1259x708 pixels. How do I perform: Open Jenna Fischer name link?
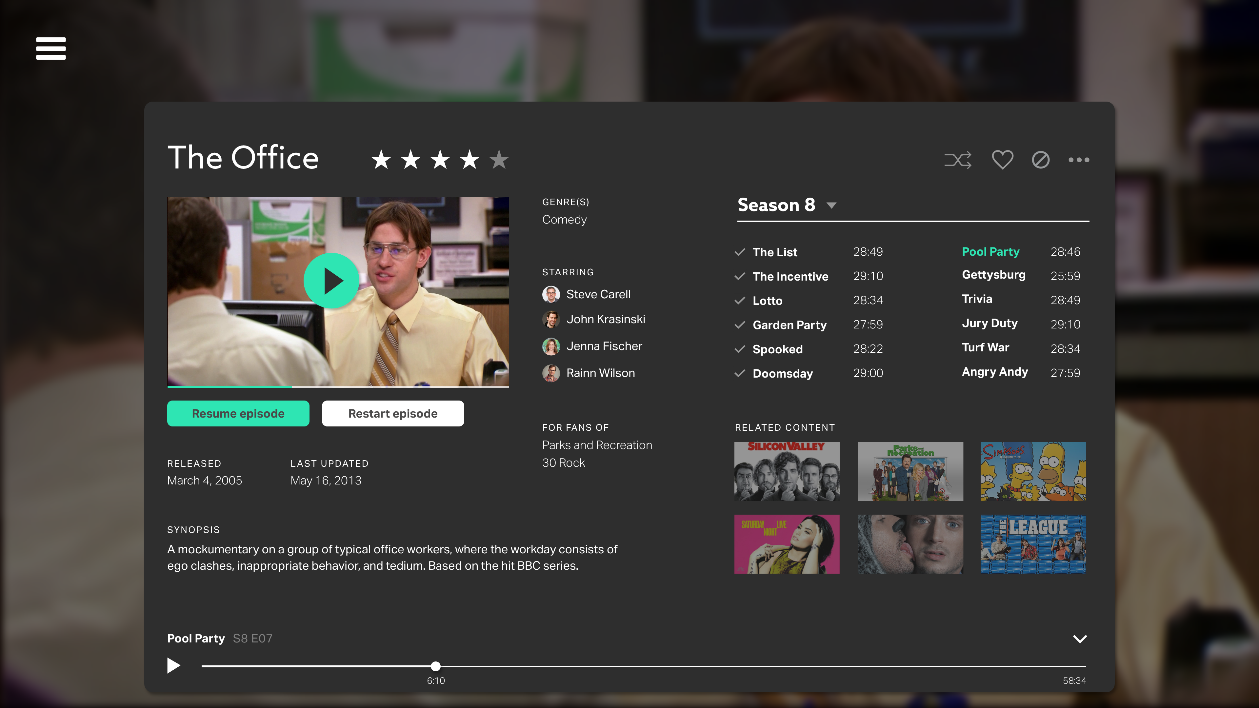click(604, 346)
